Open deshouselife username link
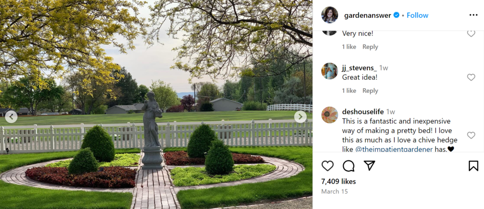 [363, 112]
